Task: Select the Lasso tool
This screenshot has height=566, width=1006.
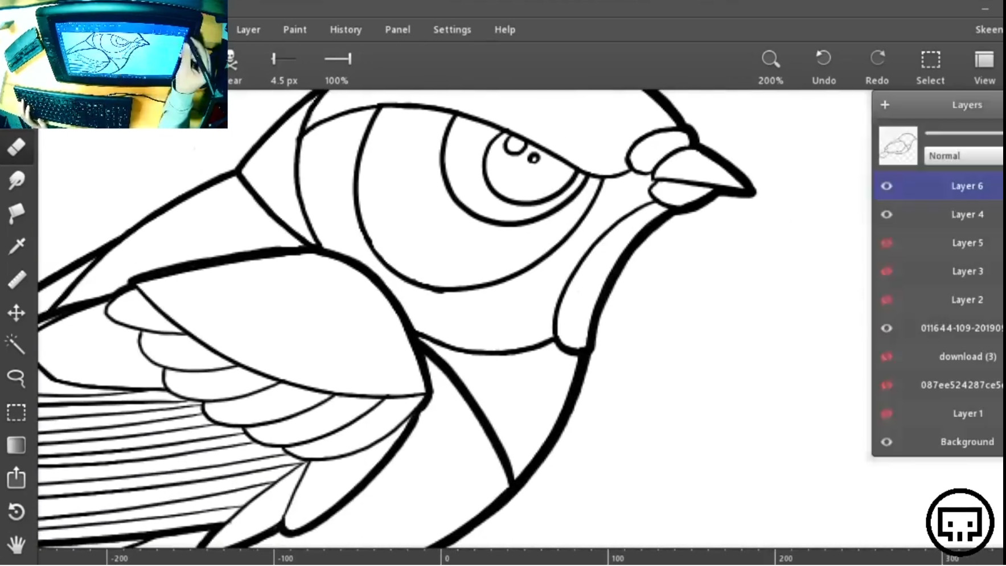Action: click(17, 378)
